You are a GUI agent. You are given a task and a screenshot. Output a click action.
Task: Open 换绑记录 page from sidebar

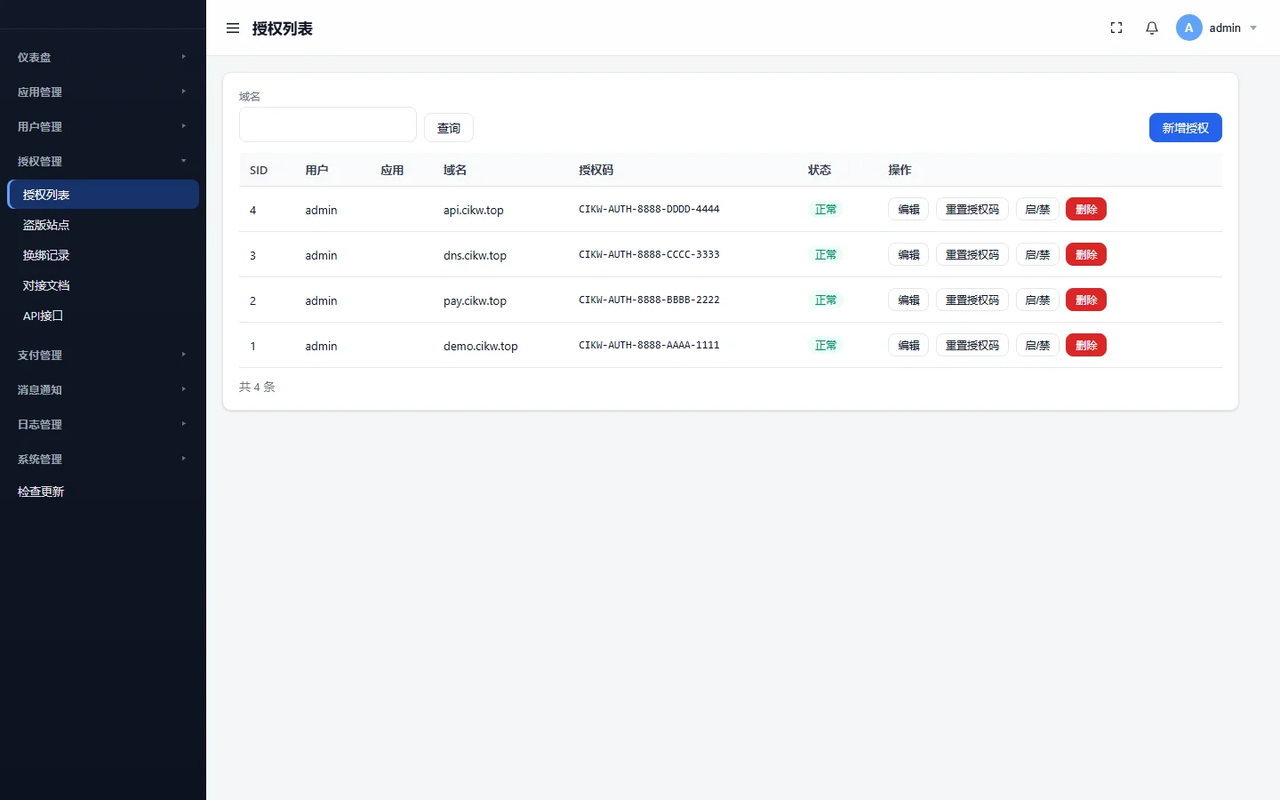tap(103, 255)
